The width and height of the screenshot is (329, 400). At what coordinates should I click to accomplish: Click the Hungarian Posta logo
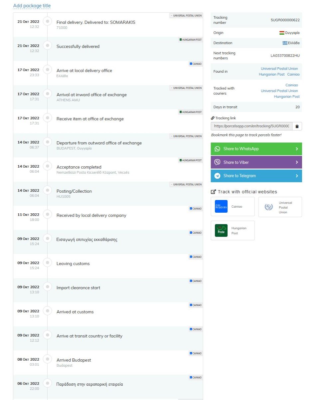tap(221, 230)
